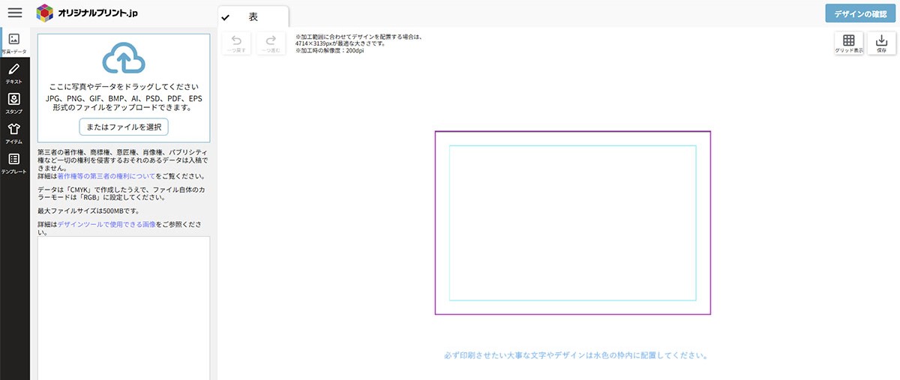Open the テンプレート list panel
The image size is (900, 380).
[14, 163]
